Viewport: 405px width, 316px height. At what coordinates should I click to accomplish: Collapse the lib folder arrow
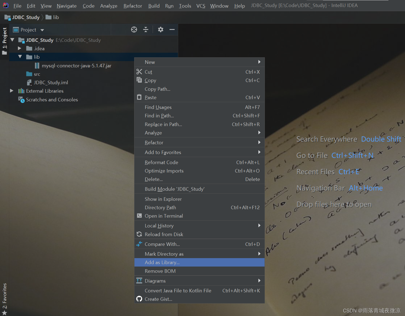[x=20, y=57]
